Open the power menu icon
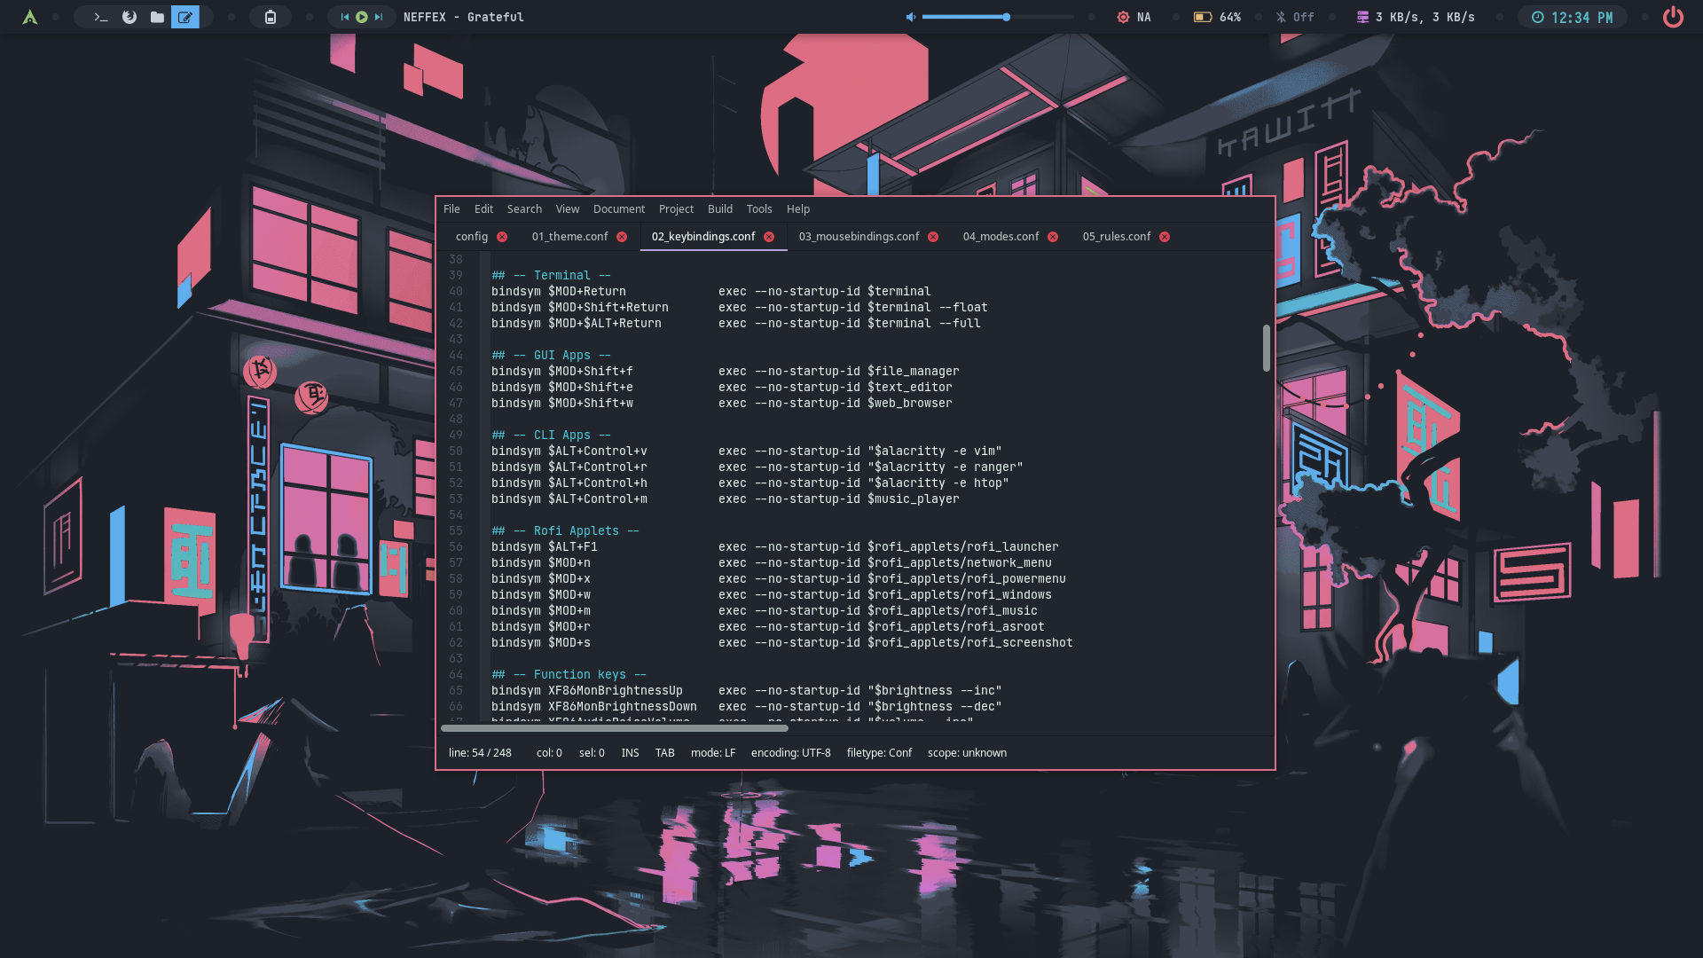The width and height of the screenshot is (1703, 958). point(1673,17)
